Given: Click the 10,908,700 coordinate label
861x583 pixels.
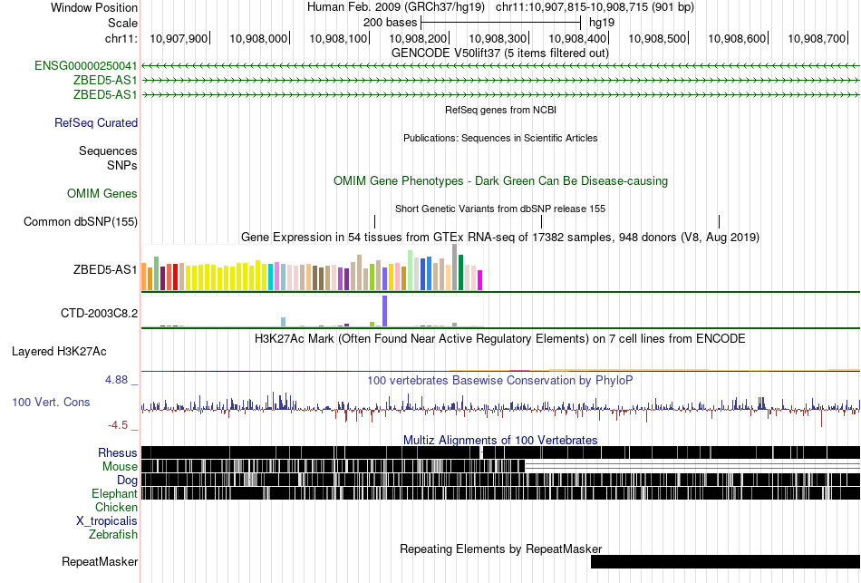Looking at the screenshot, I should 817,38.
